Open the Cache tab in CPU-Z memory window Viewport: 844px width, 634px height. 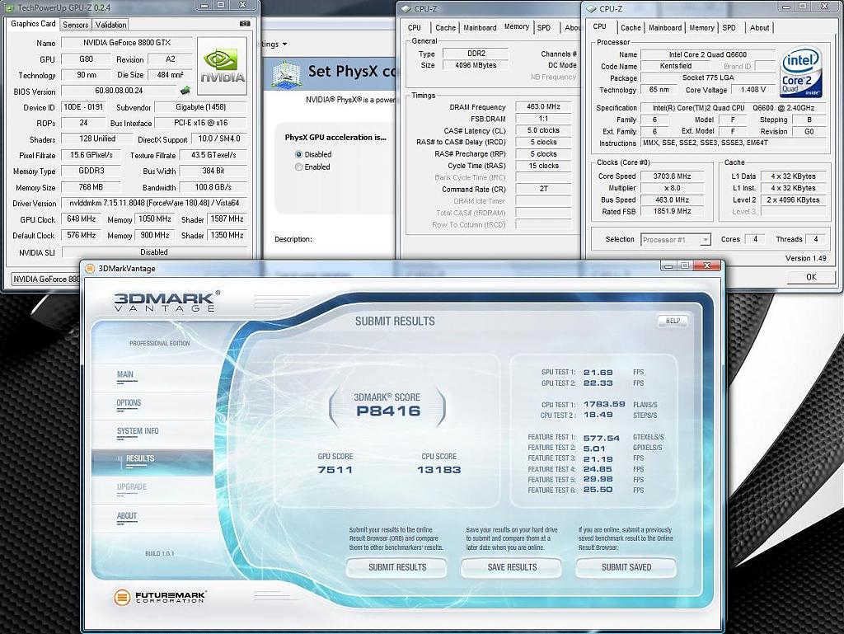tap(445, 28)
